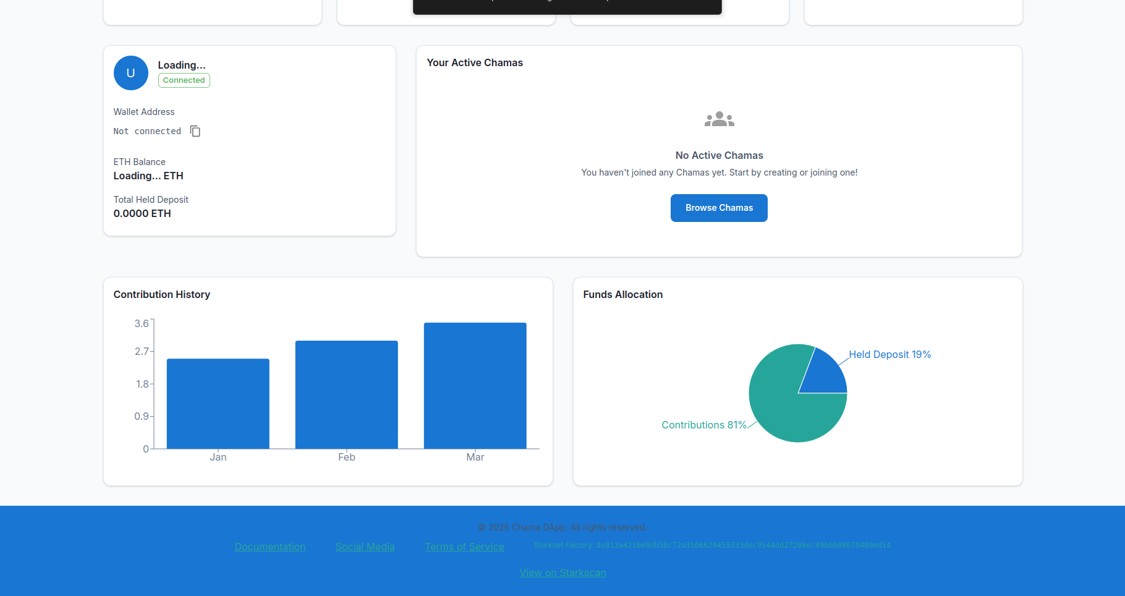Click the Not connected wallet address text
The height and width of the screenshot is (596, 1125).
pyautogui.click(x=147, y=131)
